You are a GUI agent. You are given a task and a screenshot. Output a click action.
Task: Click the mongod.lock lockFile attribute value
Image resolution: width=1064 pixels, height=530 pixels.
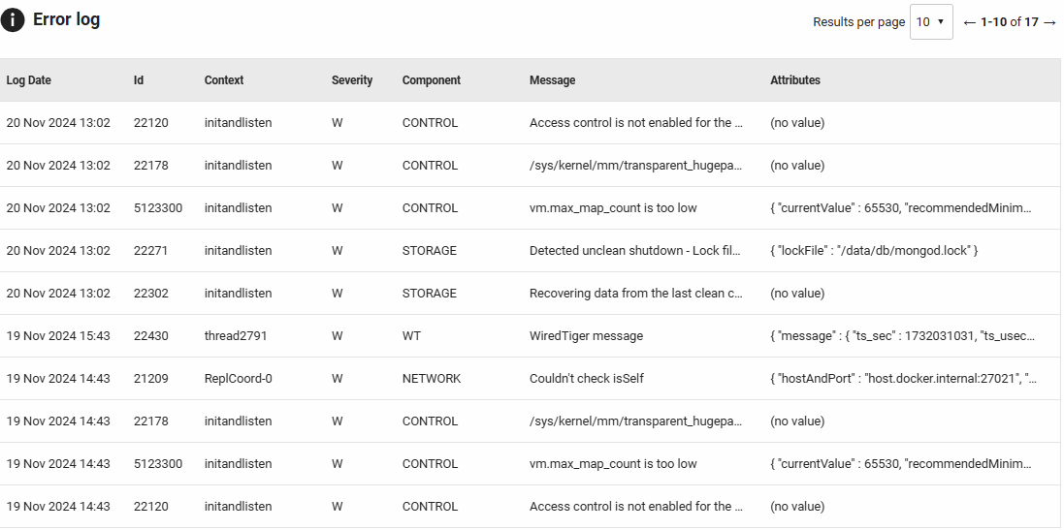coord(873,251)
